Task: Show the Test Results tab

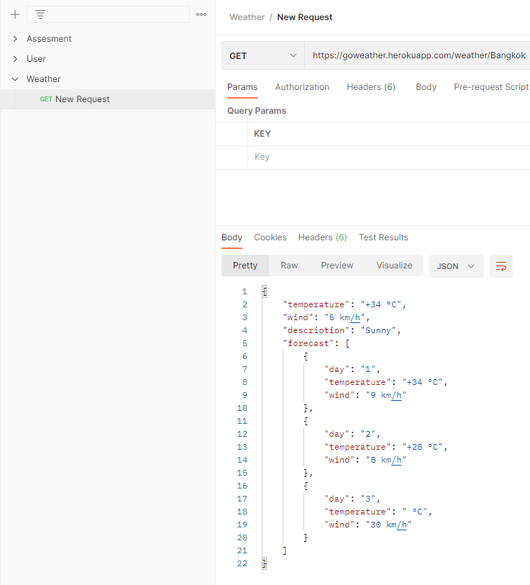Action: point(383,237)
